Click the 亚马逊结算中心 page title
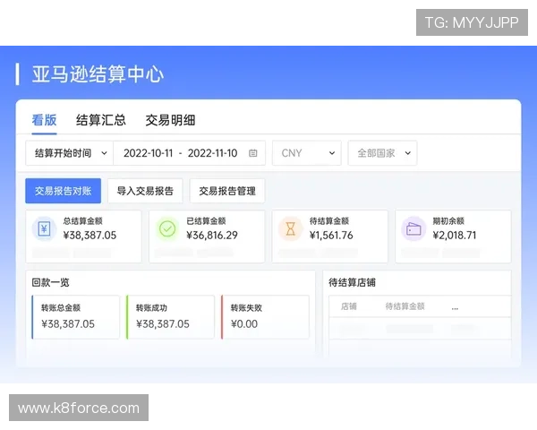The image size is (537, 430). tap(98, 74)
